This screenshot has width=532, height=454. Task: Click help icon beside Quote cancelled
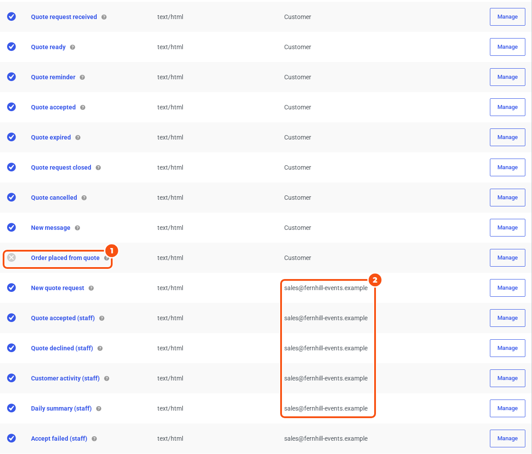click(84, 198)
